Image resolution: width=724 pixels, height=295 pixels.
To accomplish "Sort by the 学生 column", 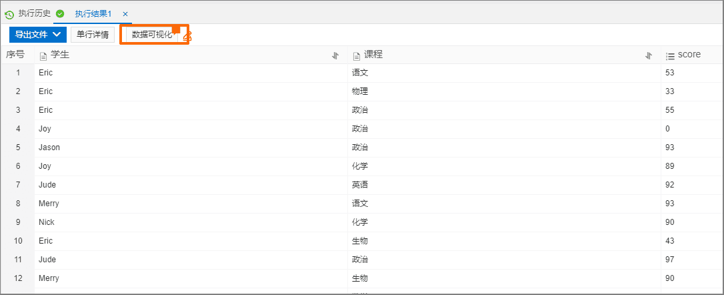I will coord(336,55).
